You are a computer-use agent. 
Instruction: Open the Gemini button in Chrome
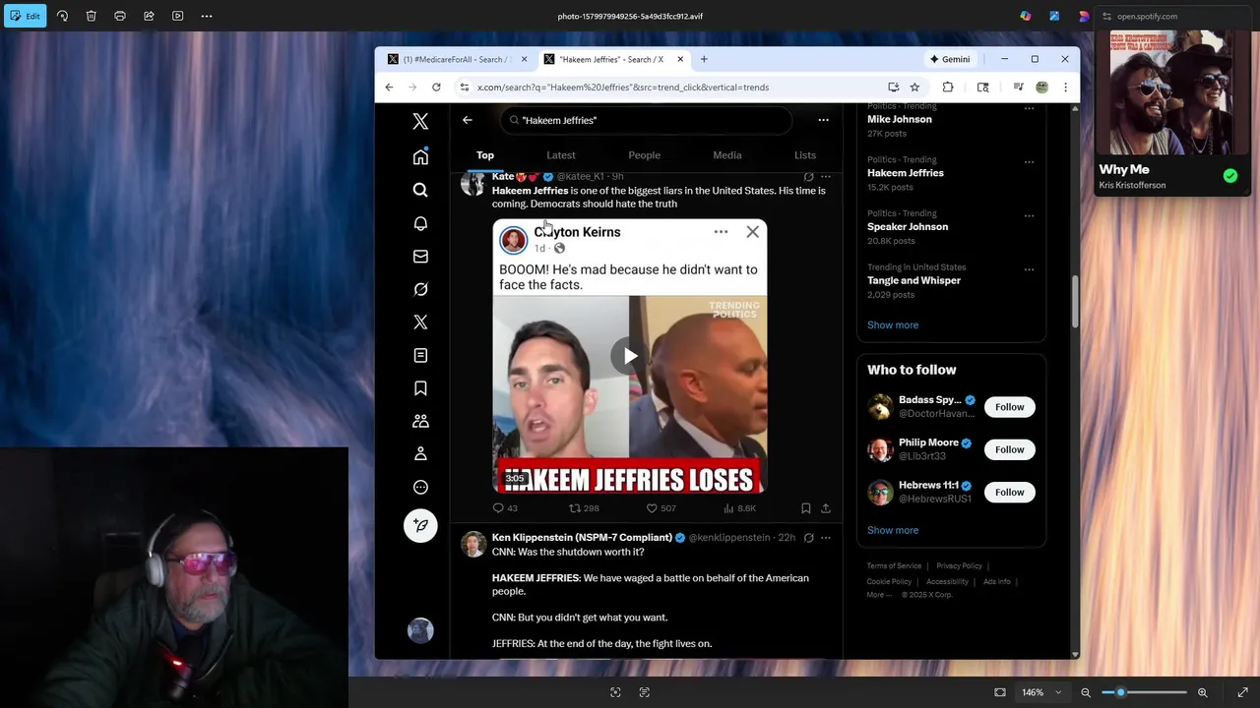[950, 59]
